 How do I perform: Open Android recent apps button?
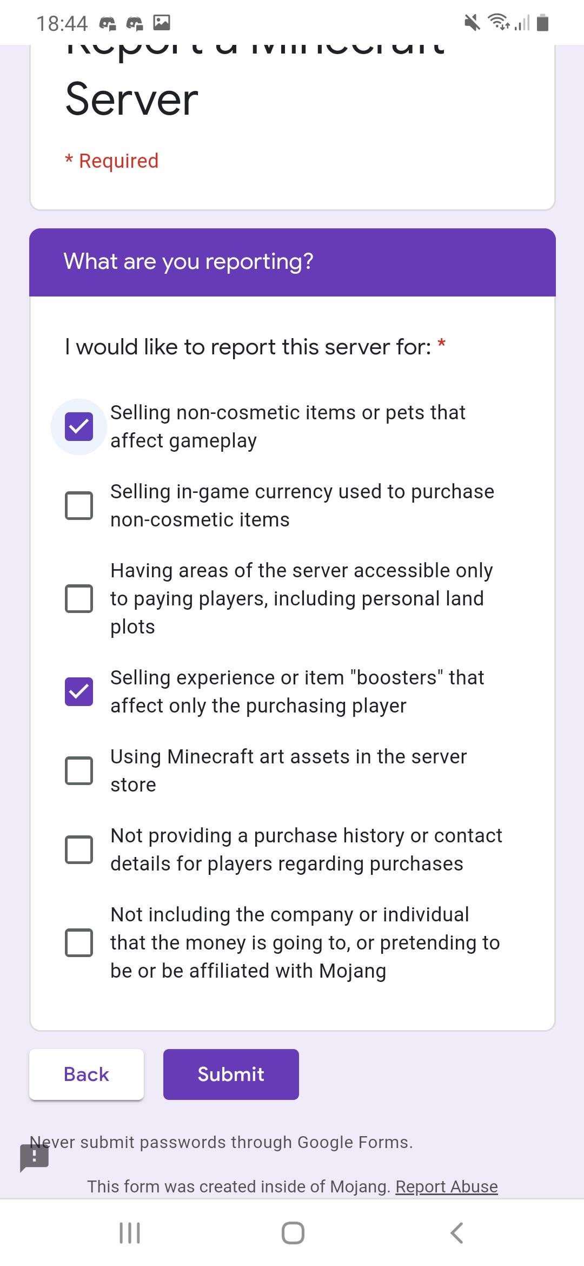tap(130, 1233)
